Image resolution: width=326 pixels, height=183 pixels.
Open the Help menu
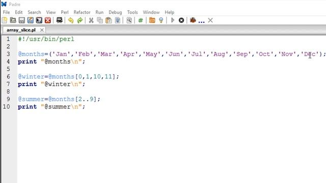point(170,12)
